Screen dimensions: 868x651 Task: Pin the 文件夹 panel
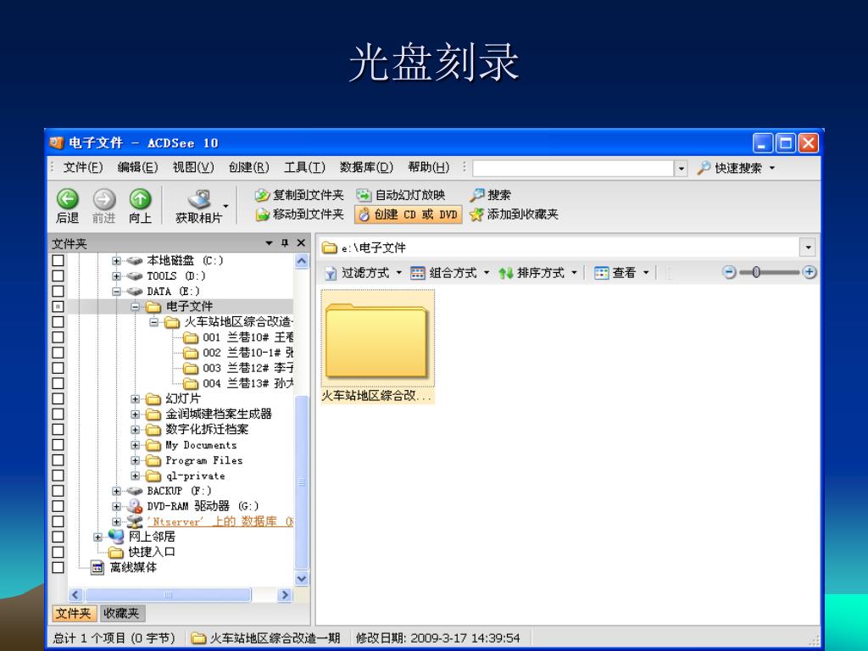pos(285,243)
